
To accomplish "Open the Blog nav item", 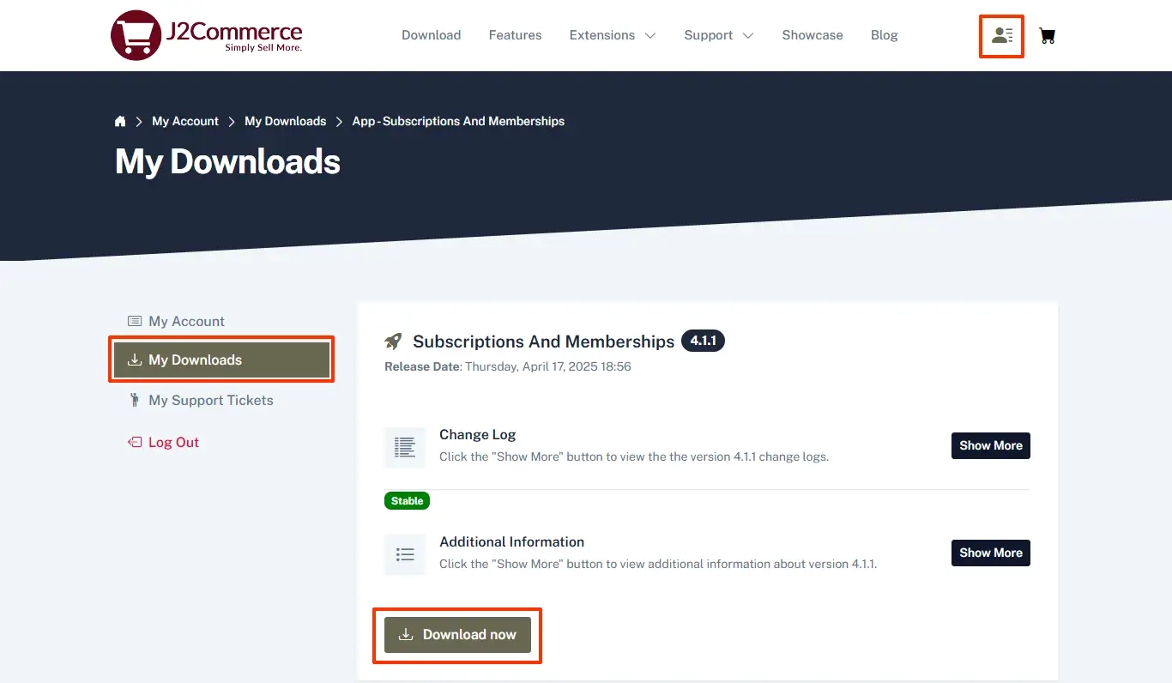I will pyautogui.click(x=885, y=35).
